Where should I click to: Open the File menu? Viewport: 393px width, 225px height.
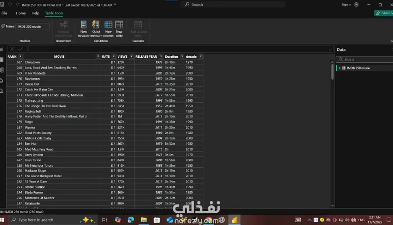pyautogui.click(x=4, y=13)
